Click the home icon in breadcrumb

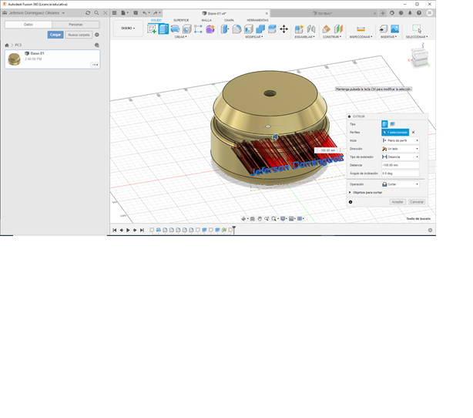7,45
